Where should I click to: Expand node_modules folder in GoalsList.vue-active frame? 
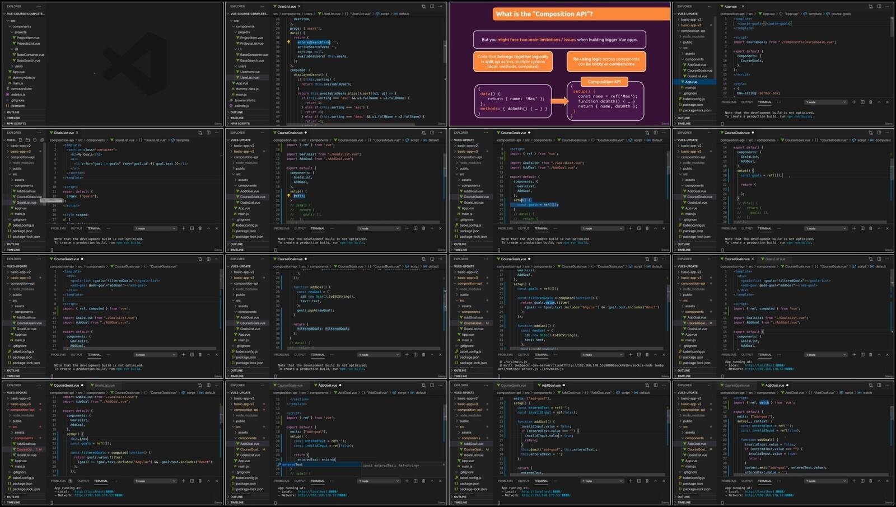[x=21, y=162]
